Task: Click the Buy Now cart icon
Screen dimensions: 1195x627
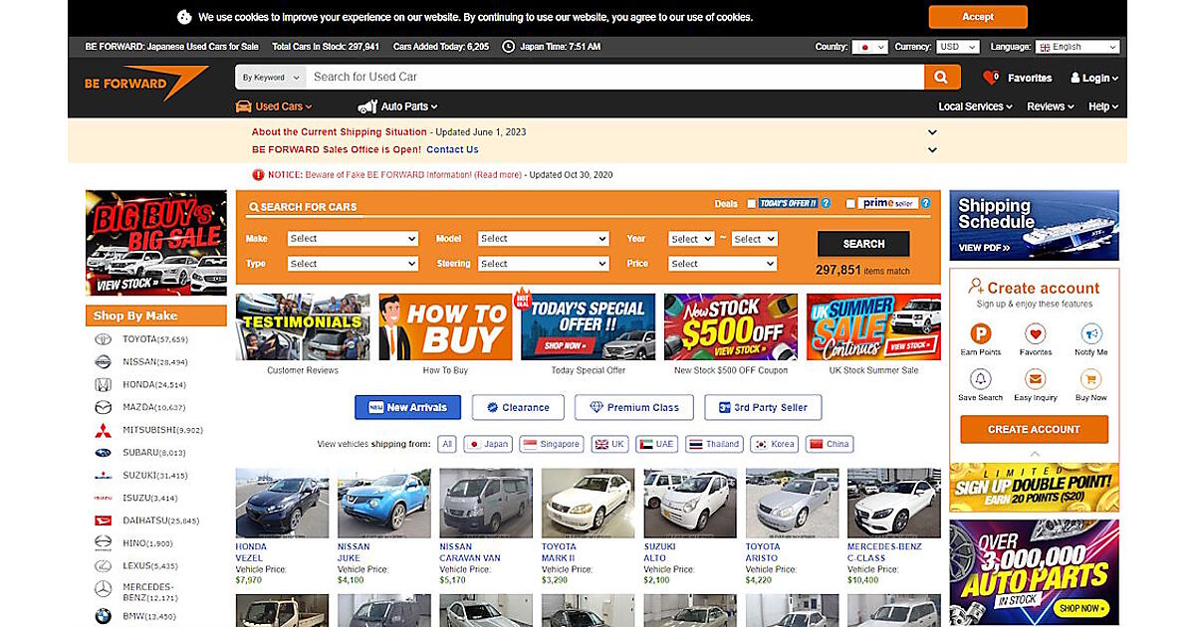Action: point(1090,379)
